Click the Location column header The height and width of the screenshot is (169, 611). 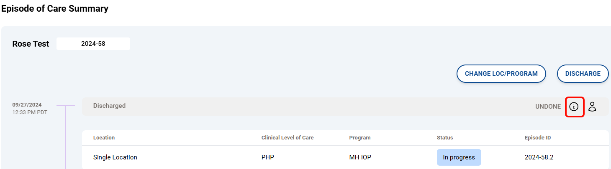pos(104,137)
